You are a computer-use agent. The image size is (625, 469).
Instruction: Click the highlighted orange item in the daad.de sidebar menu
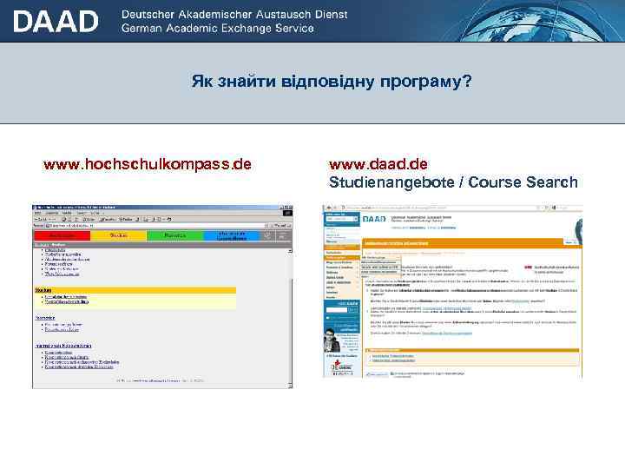point(342,258)
